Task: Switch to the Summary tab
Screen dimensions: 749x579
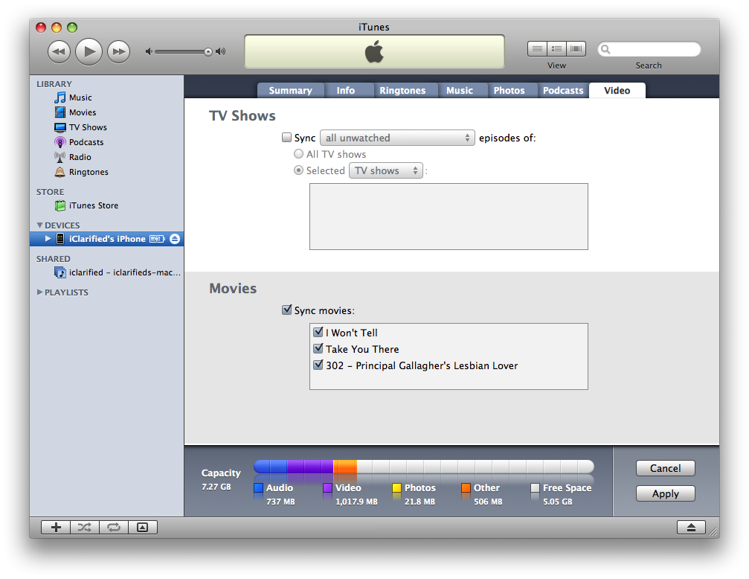Action: (x=290, y=91)
